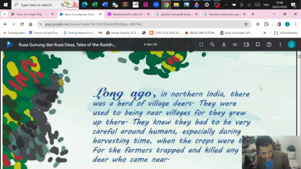Open Chrome extensions menu

pyautogui.click(x=266, y=24)
